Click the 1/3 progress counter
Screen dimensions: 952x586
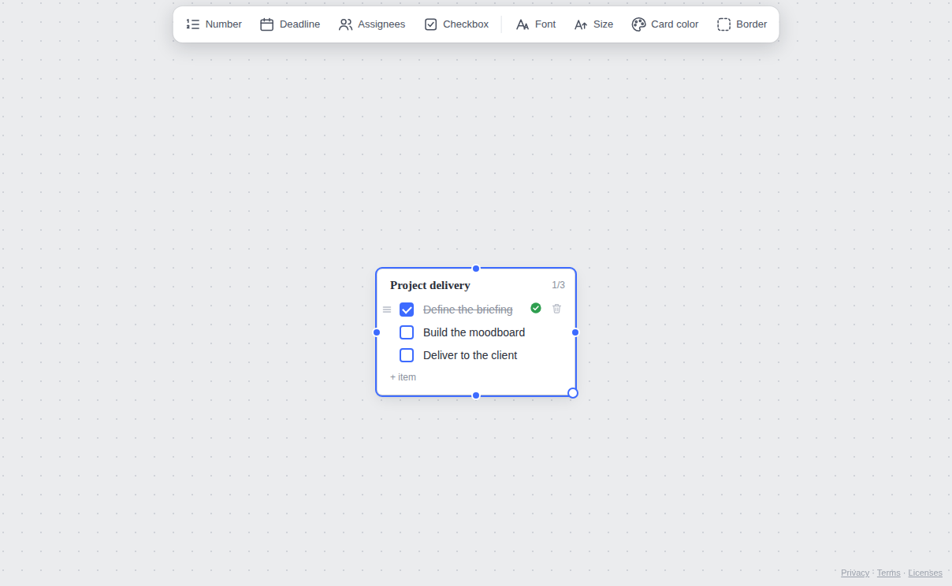pyautogui.click(x=558, y=285)
